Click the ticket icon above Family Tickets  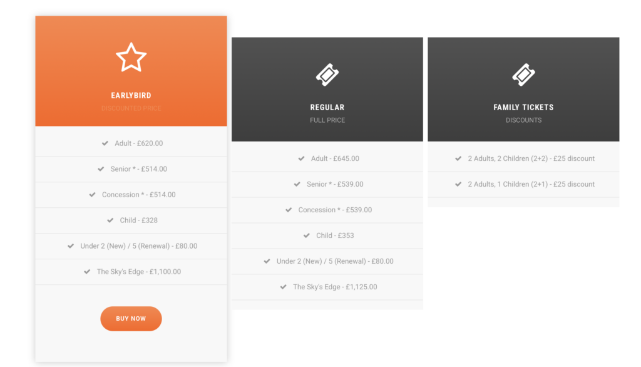(x=523, y=75)
